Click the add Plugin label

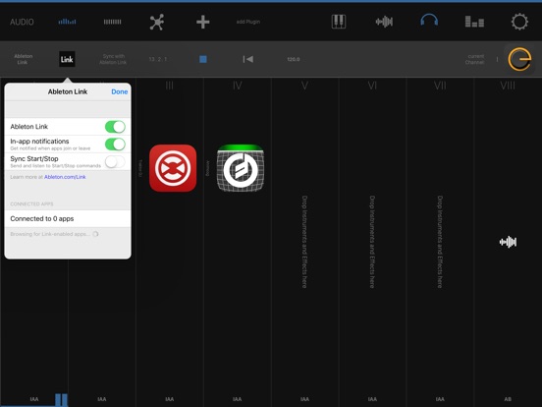point(248,22)
